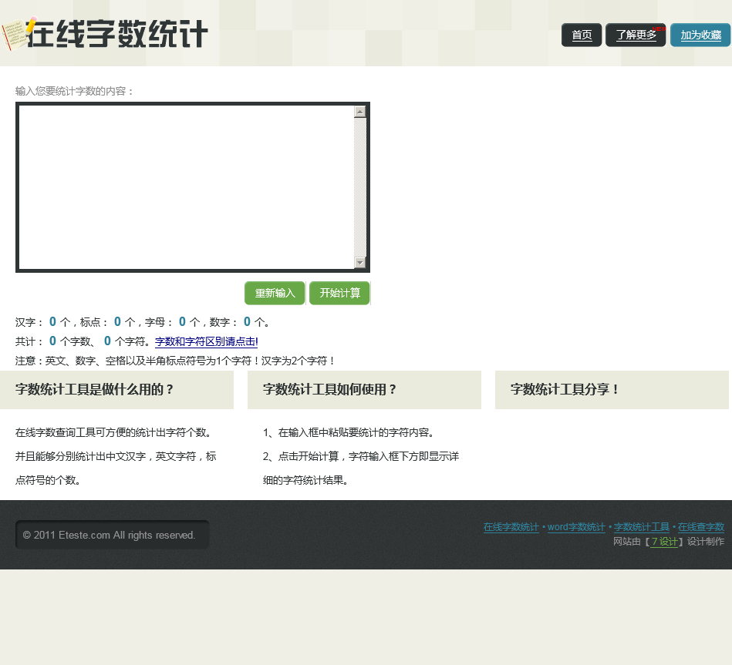Click the 加为收藏 bookmark button

coord(700,35)
